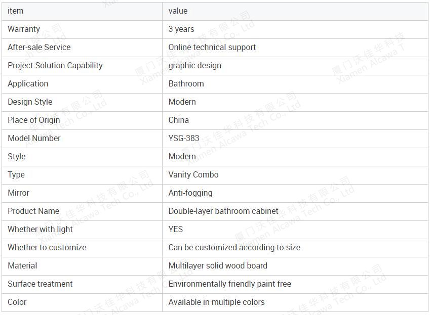The image size is (431, 315).
Task: Select the Design Style row label
Action: (x=30, y=102)
